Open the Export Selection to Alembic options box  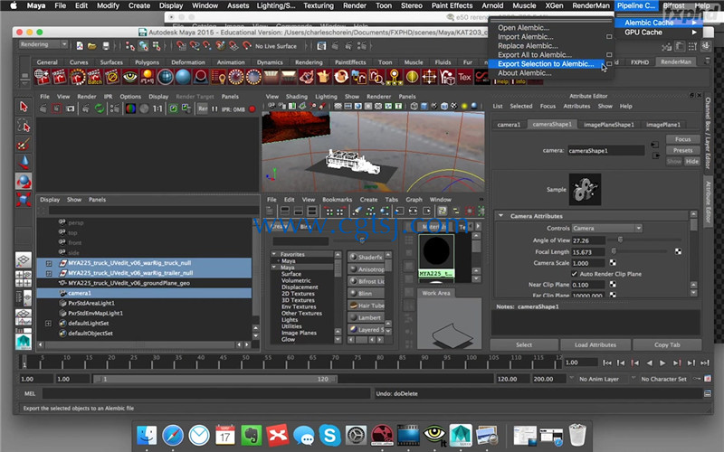pos(609,64)
